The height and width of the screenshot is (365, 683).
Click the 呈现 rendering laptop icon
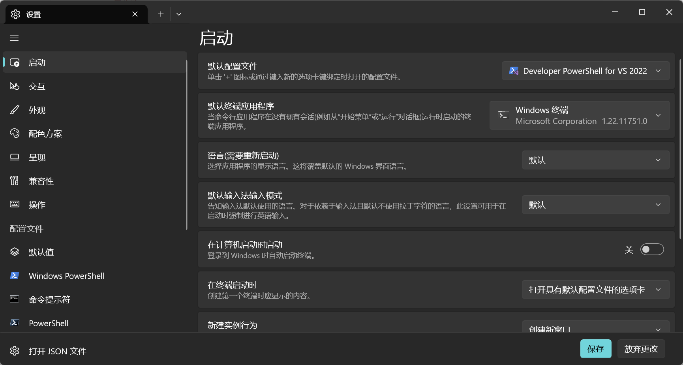pyautogui.click(x=15, y=157)
